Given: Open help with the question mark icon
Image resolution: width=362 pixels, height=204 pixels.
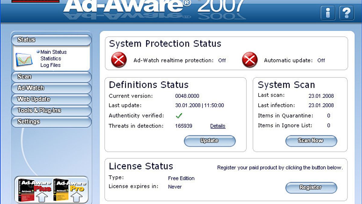Looking at the screenshot, I should coord(347,13).
